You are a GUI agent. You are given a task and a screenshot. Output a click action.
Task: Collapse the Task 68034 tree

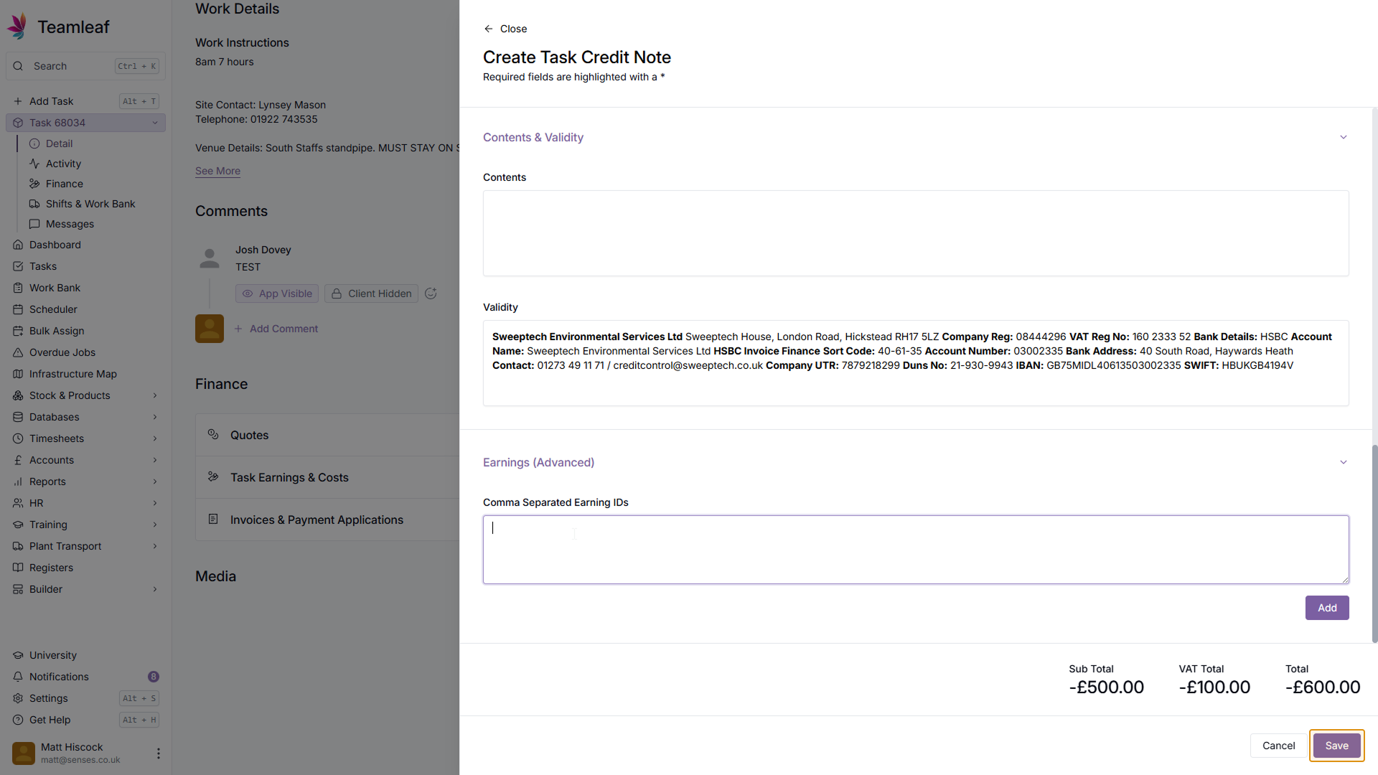point(155,123)
